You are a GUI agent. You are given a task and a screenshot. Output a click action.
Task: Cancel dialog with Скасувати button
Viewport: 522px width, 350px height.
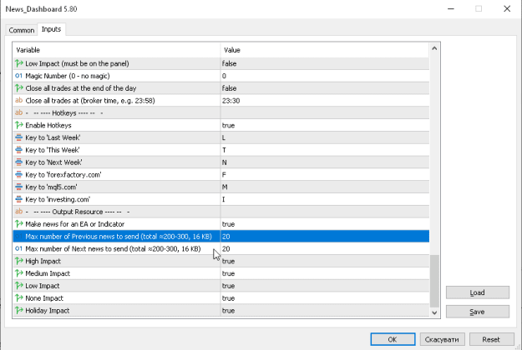click(x=442, y=339)
